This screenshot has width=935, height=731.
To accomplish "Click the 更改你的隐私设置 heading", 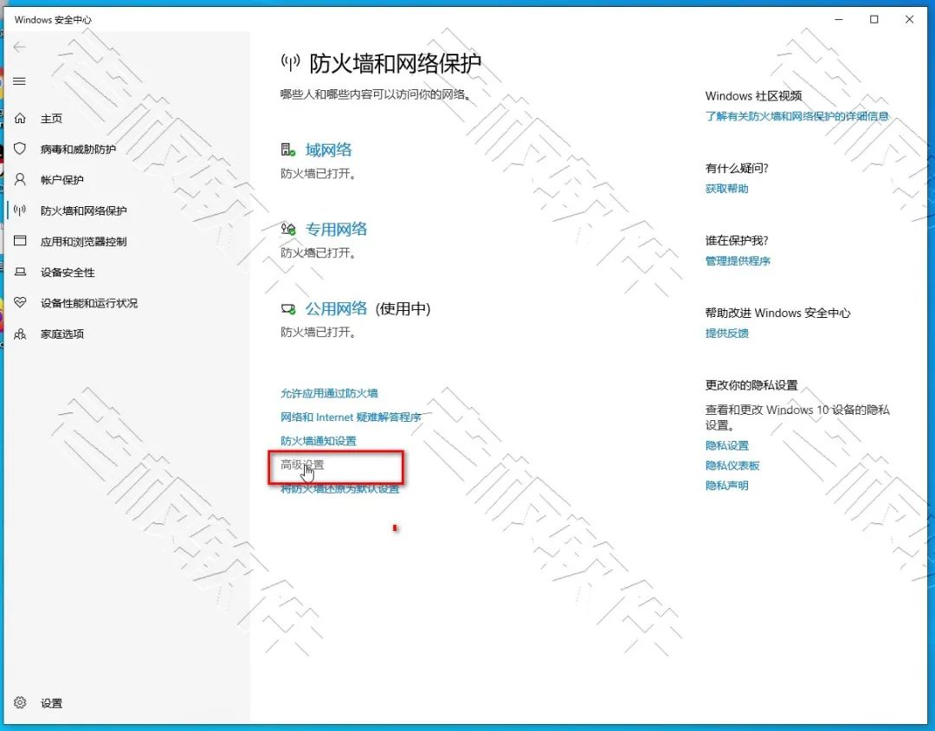I will (751, 385).
